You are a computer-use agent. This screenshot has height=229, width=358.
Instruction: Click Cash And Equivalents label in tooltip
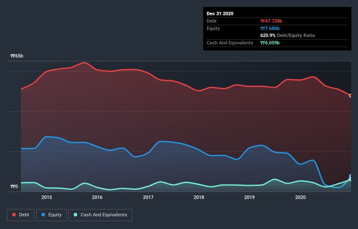coord(230,43)
